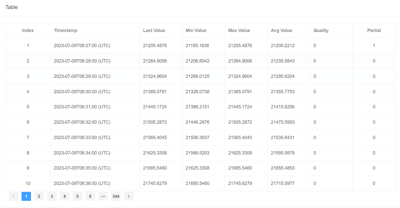
Task: Click the Quality column header
Action: pyautogui.click(x=321, y=30)
